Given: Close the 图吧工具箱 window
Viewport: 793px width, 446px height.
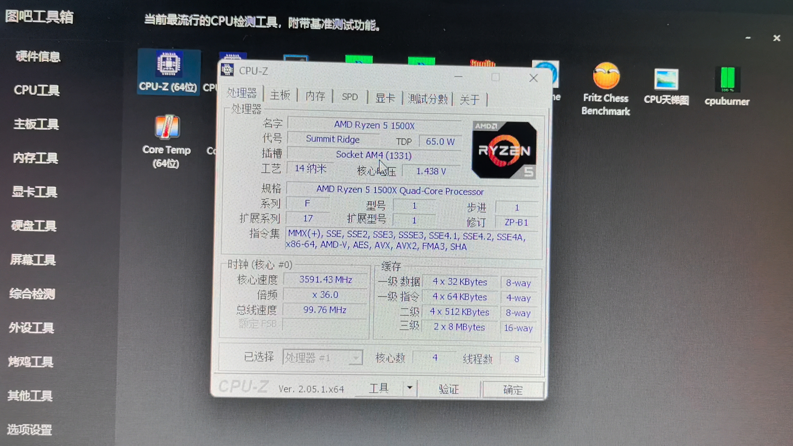Looking at the screenshot, I should [x=777, y=38].
